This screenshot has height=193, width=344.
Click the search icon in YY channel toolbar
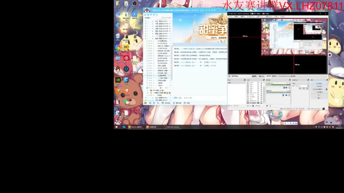[x=157, y=15]
